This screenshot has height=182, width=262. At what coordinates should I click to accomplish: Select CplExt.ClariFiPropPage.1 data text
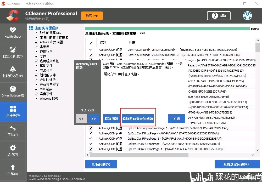click(174, 138)
